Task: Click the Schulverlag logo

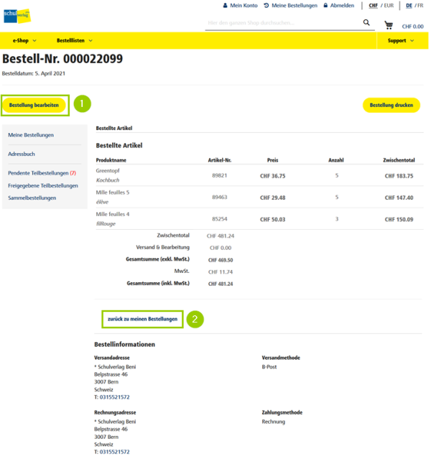Action: click(x=17, y=15)
